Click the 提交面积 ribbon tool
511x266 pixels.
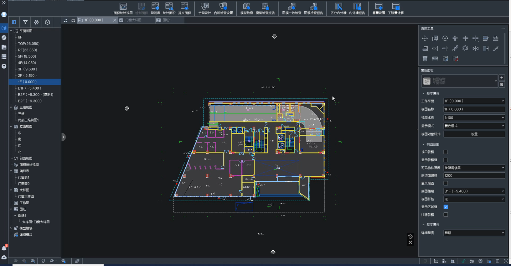(x=184, y=8)
